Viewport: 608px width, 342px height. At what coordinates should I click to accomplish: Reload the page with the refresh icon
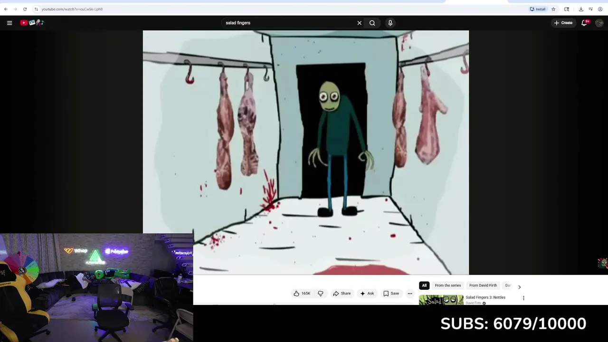(x=25, y=9)
